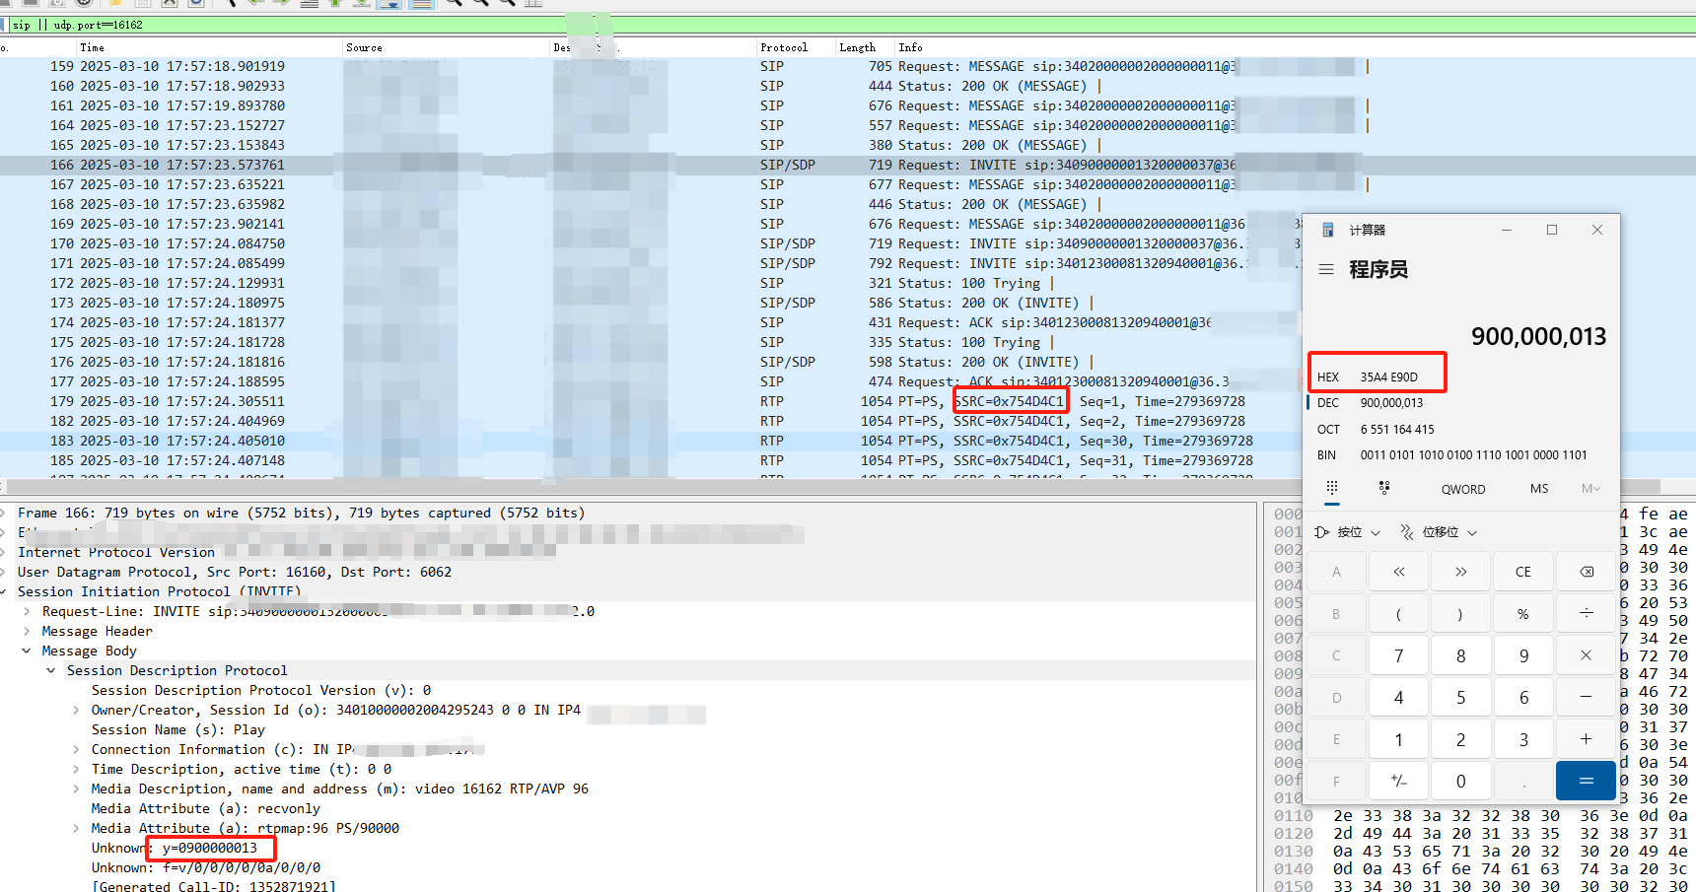
Task: Expand the Message Header tree node
Action: (27, 631)
